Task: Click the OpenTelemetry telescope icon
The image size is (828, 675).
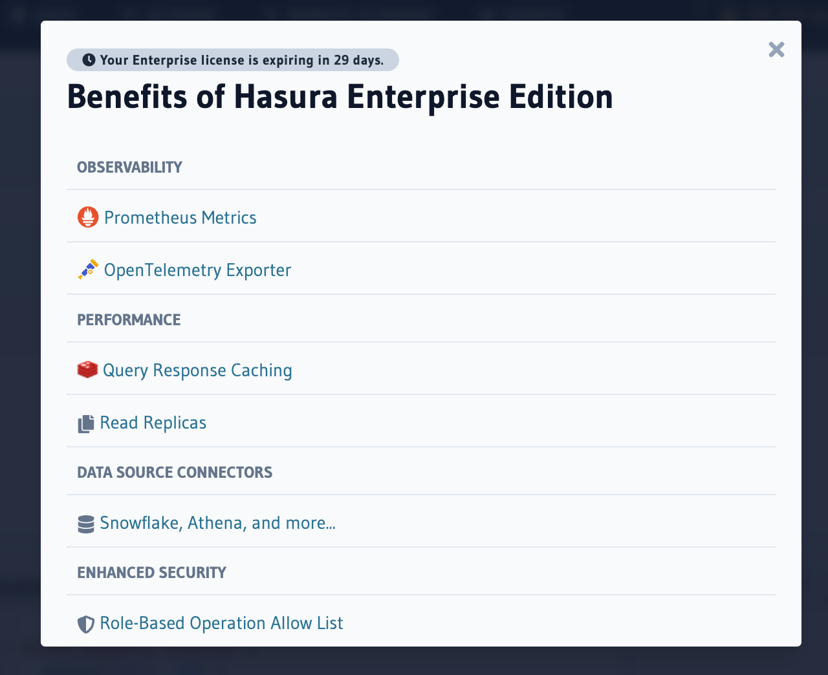Action: click(x=88, y=270)
